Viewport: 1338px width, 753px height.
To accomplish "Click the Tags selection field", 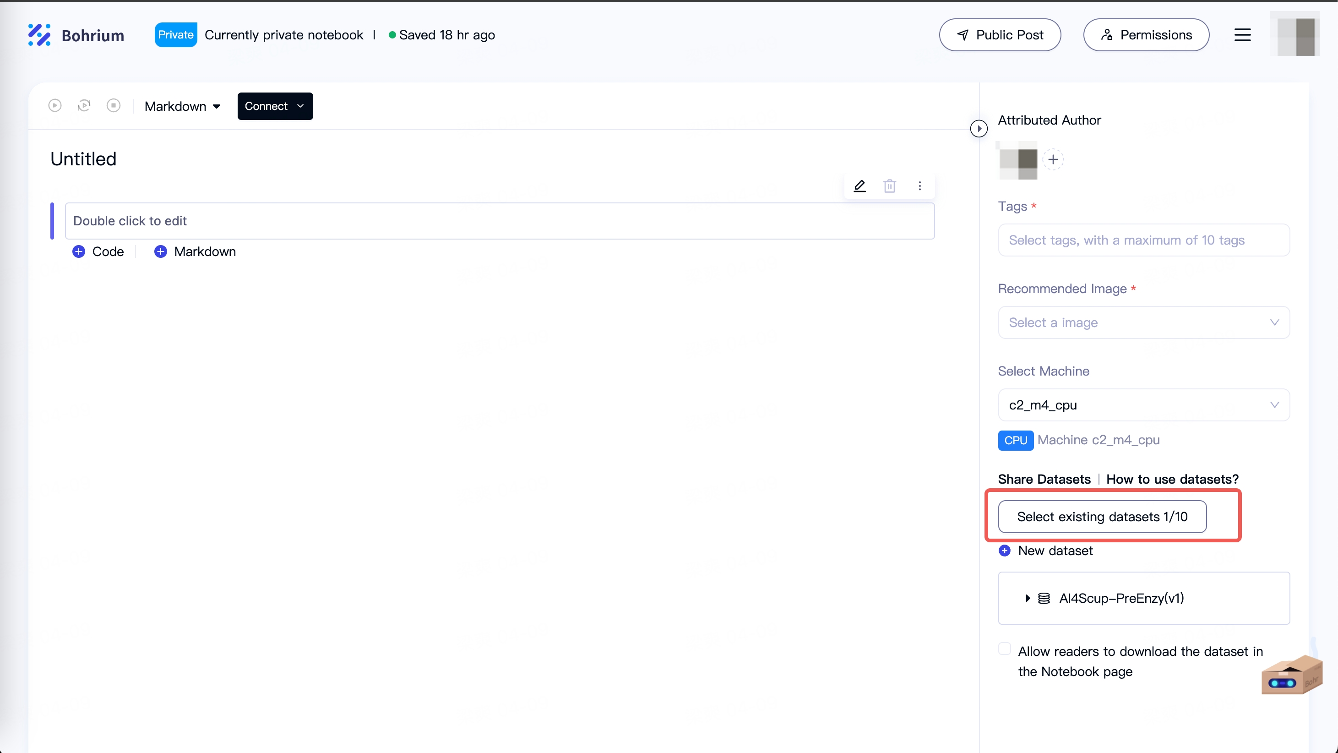I will [1144, 240].
